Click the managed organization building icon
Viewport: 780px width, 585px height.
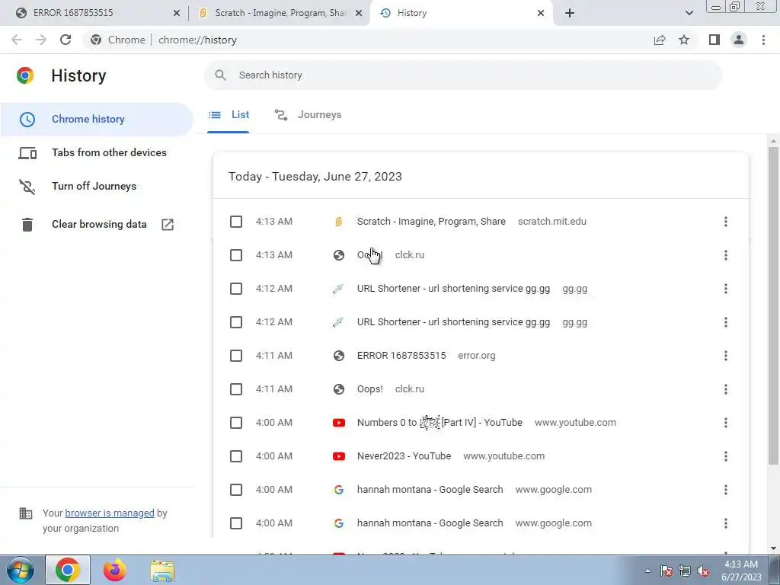coord(25,513)
